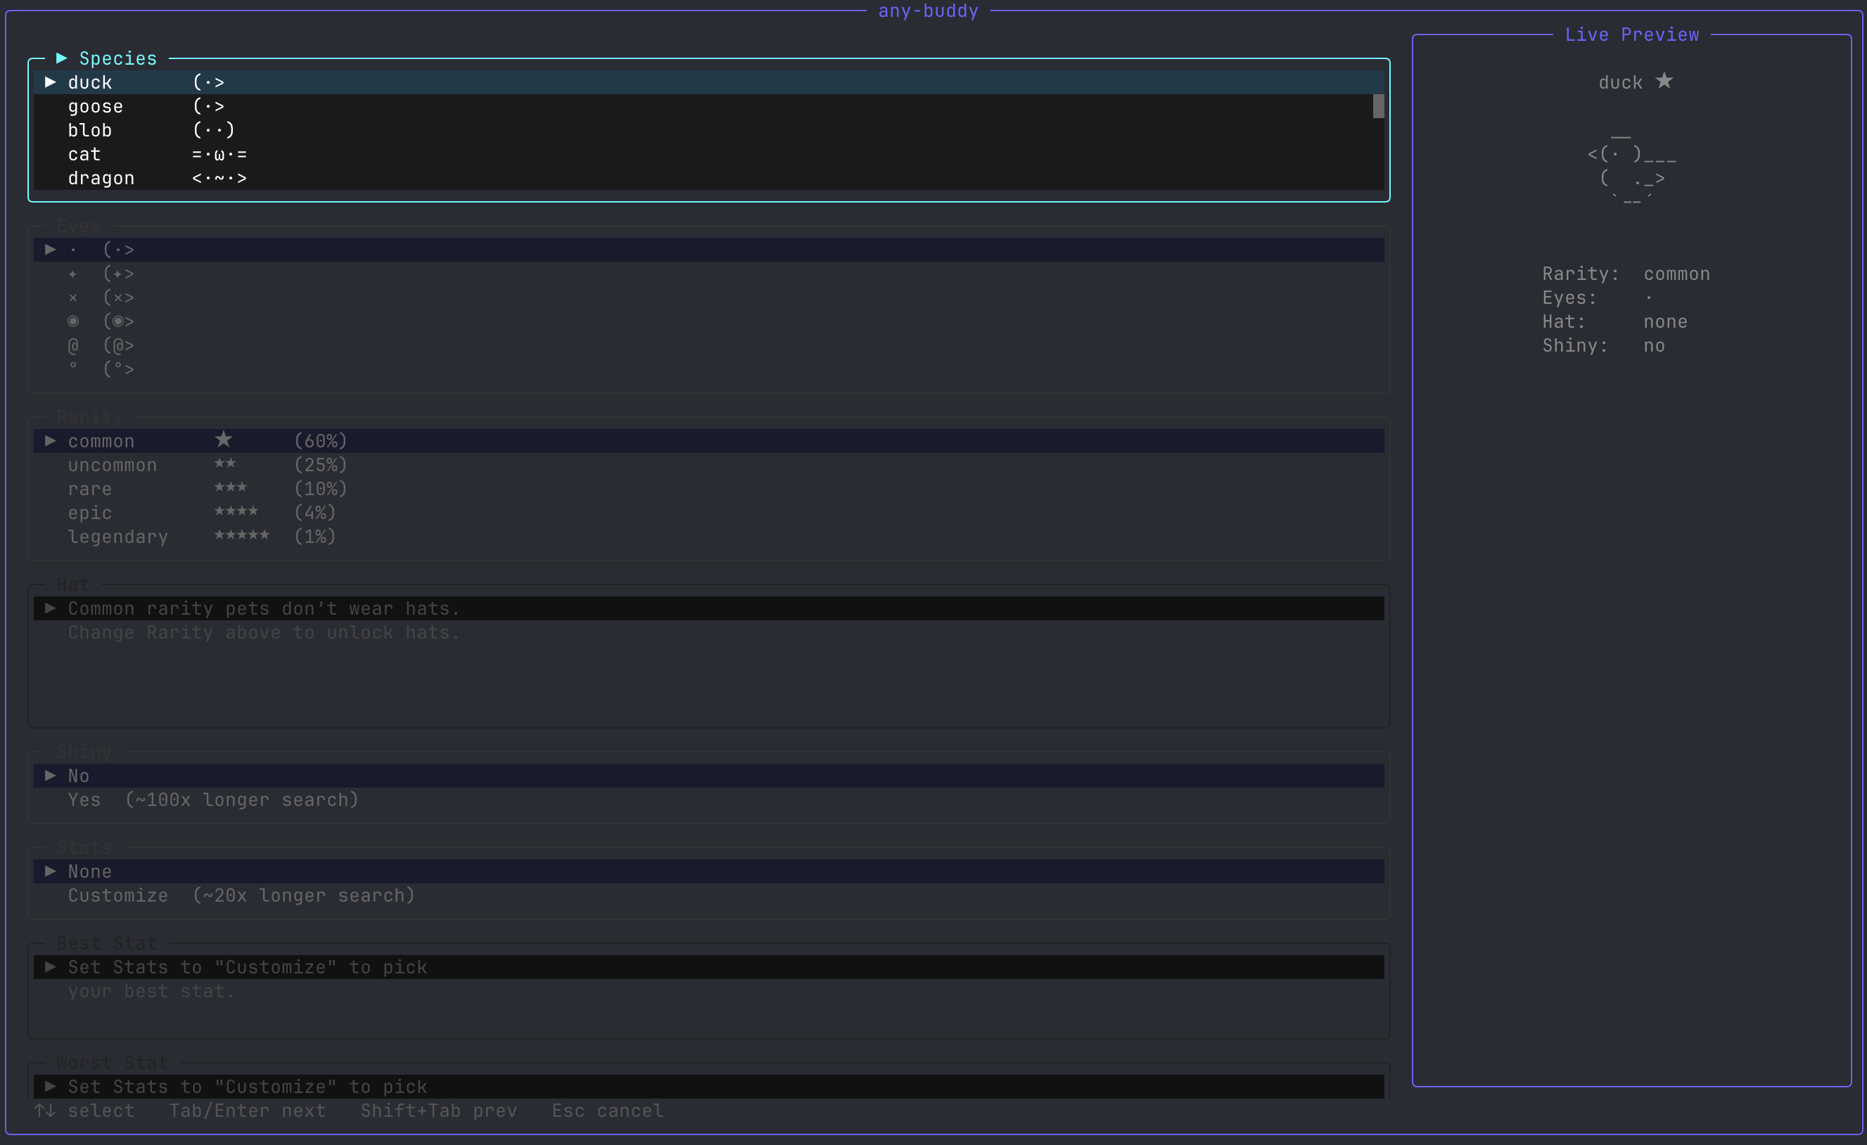
Task: Select the @ eye option
Action: tap(708, 345)
